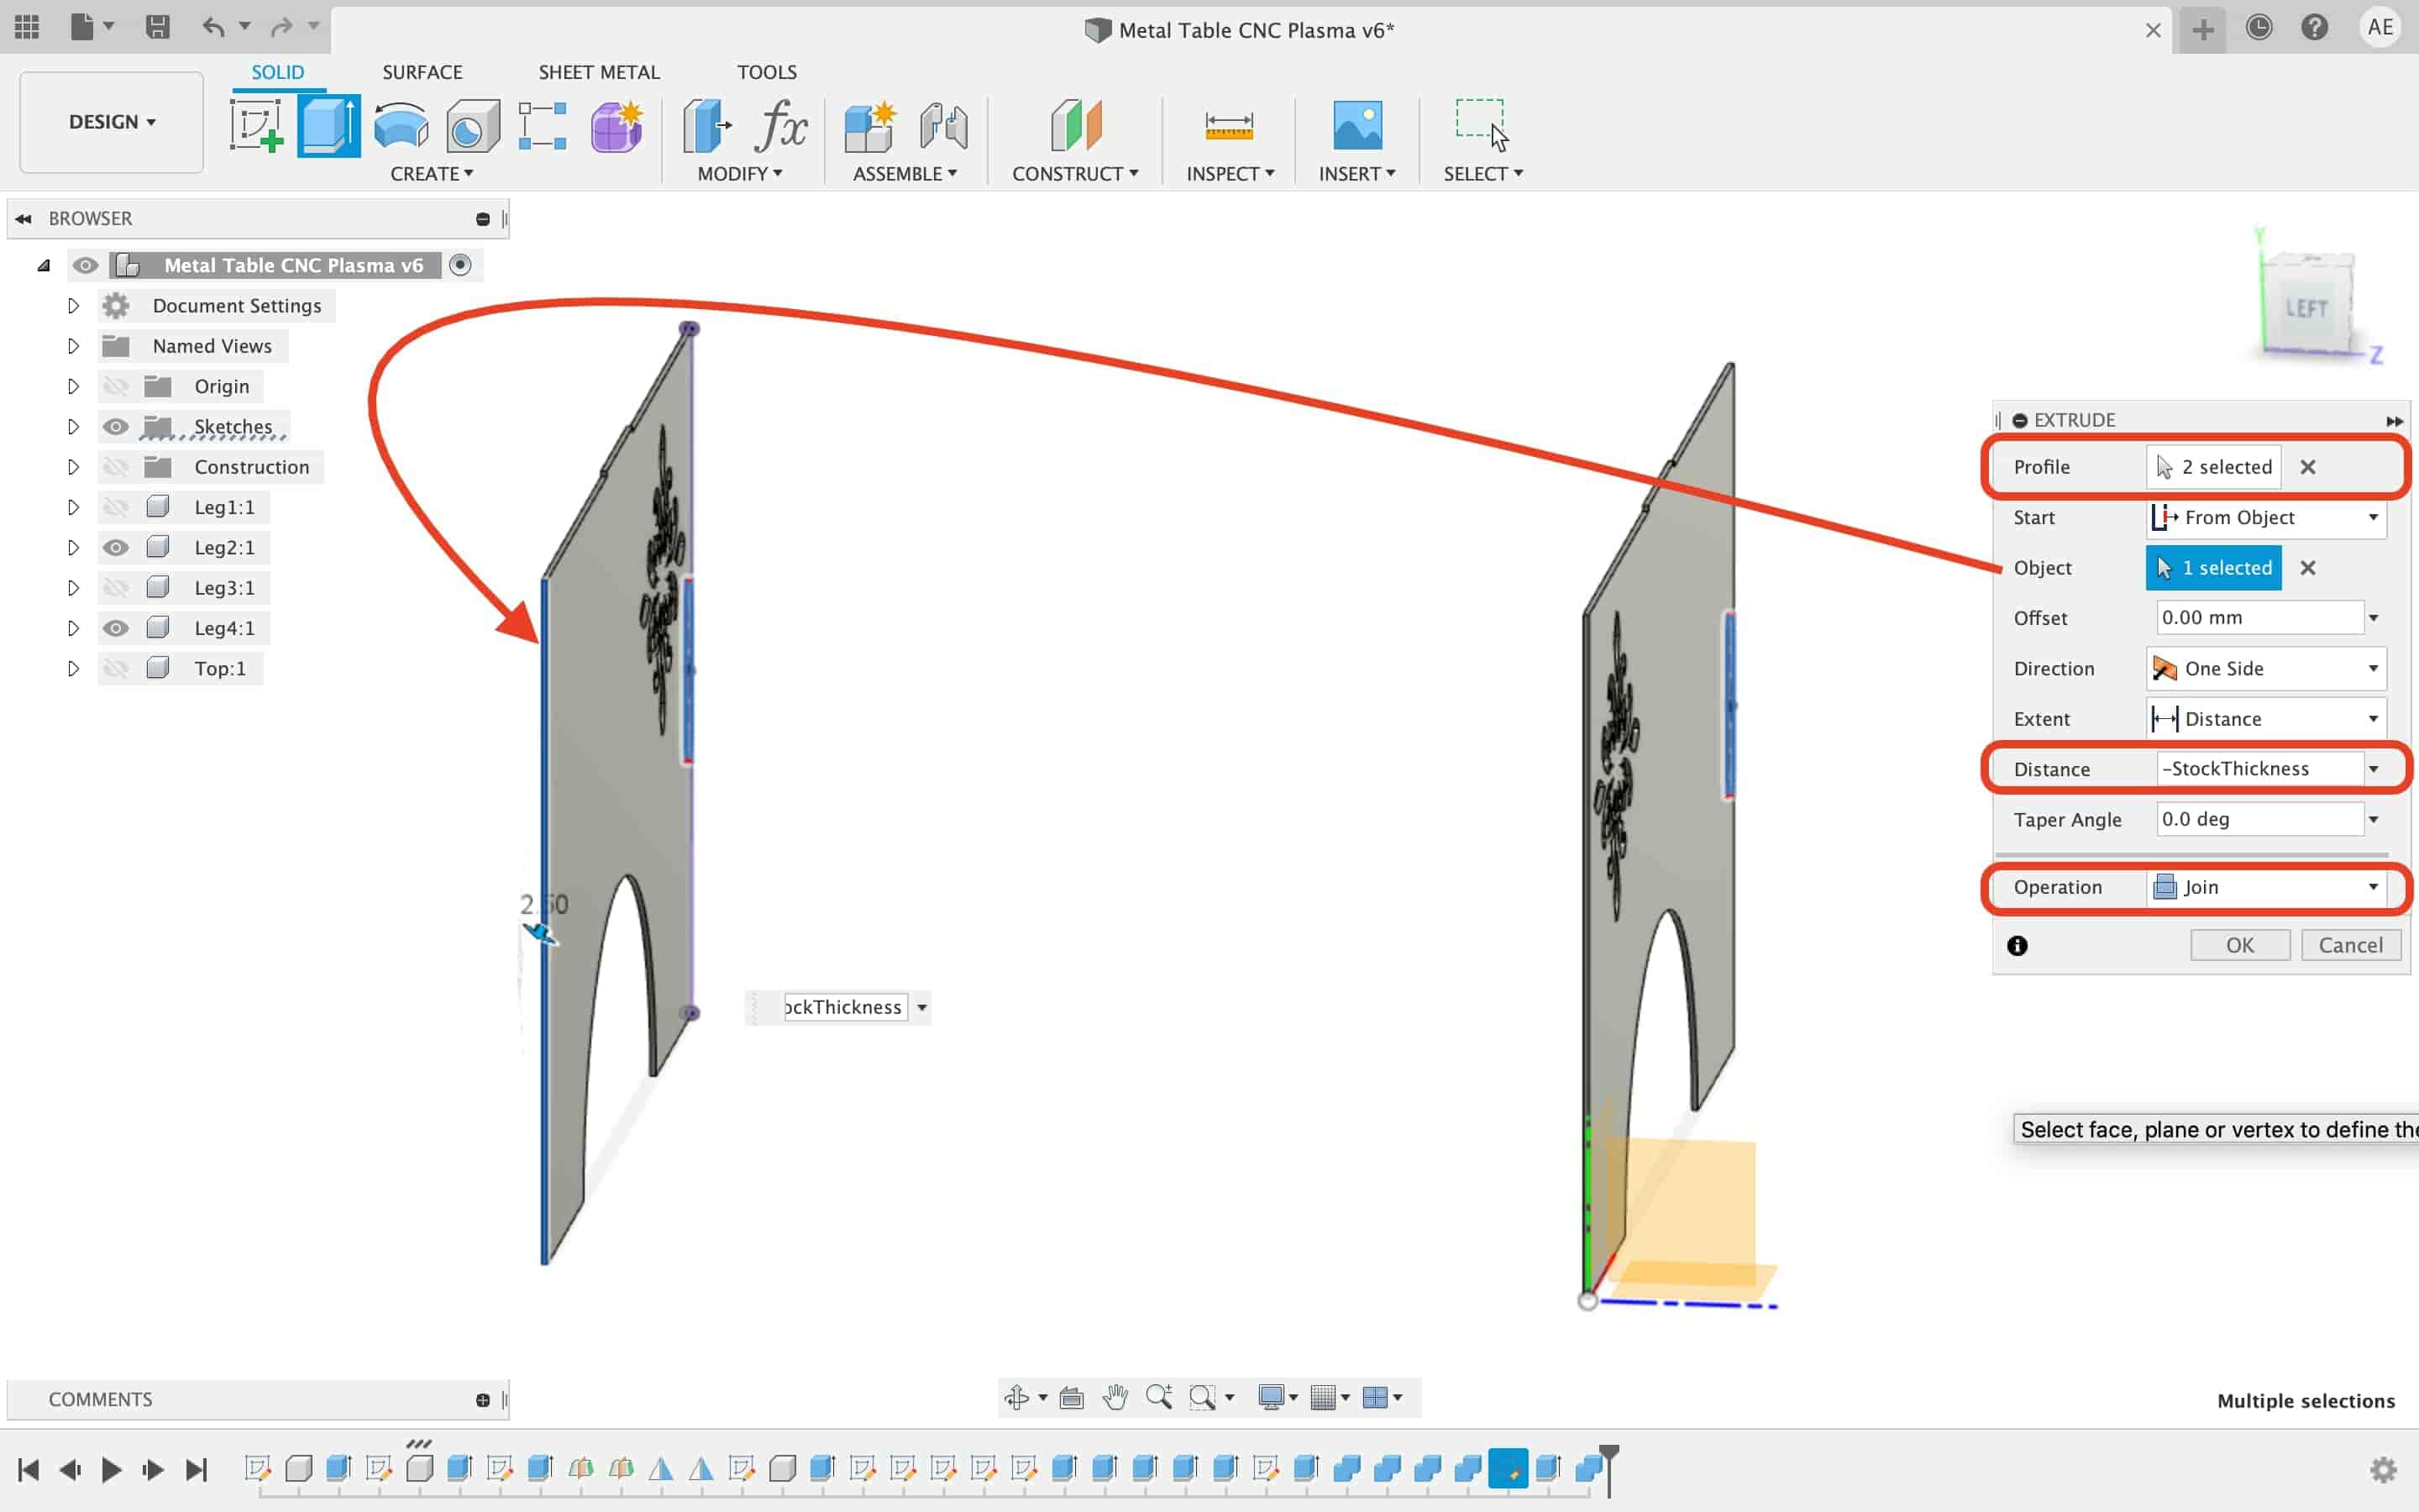Open the data panel grid icon
2419x1512 pixels.
27,27
